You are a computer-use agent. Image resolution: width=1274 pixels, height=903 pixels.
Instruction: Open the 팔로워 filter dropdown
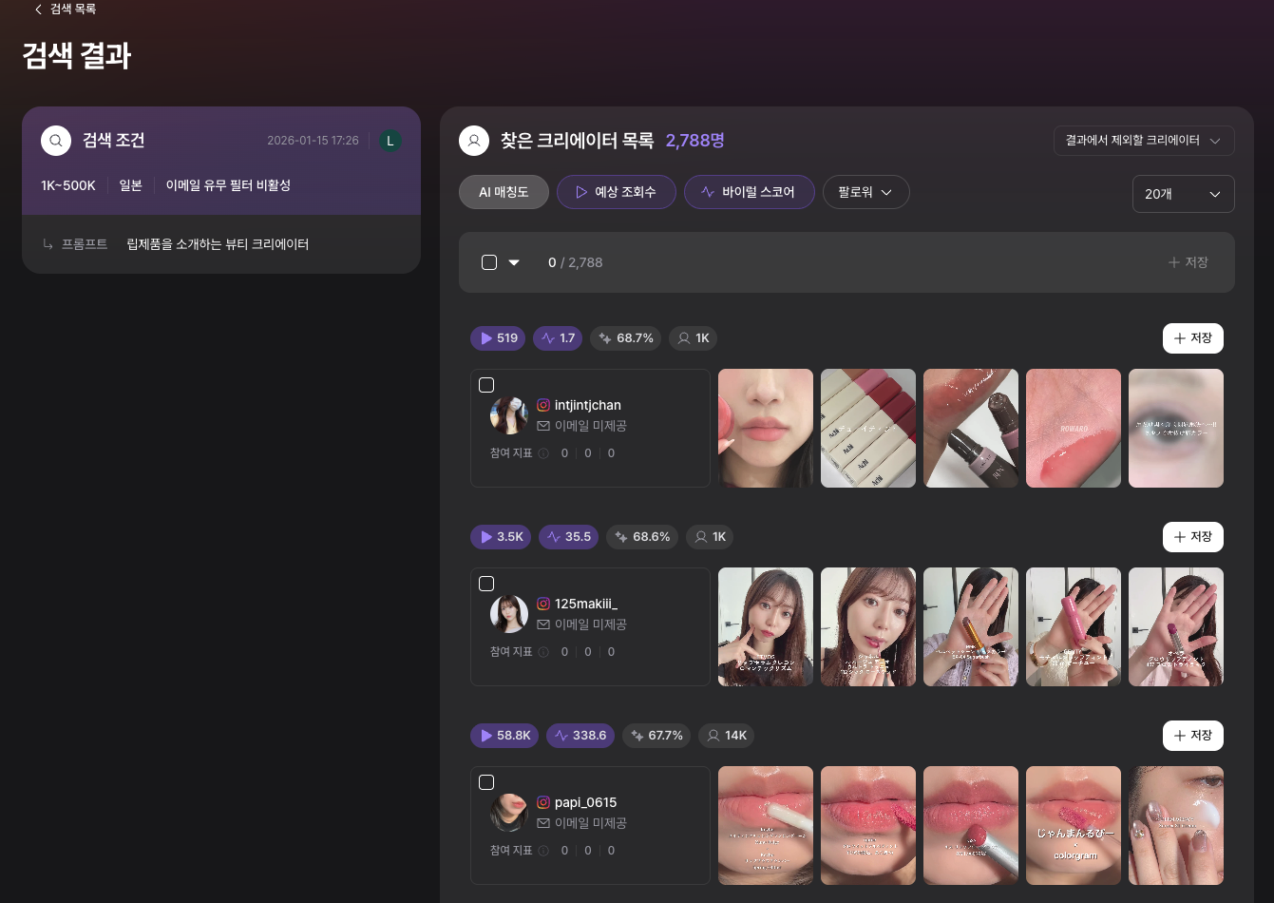click(865, 192)
